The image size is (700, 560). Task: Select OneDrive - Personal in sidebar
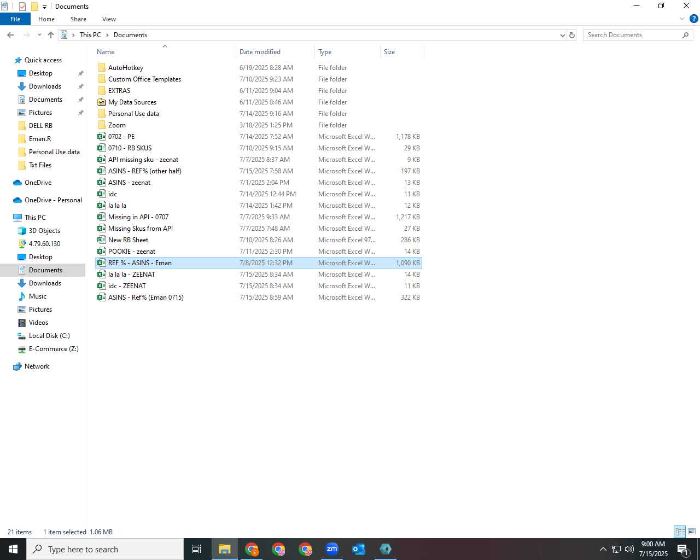53,200
